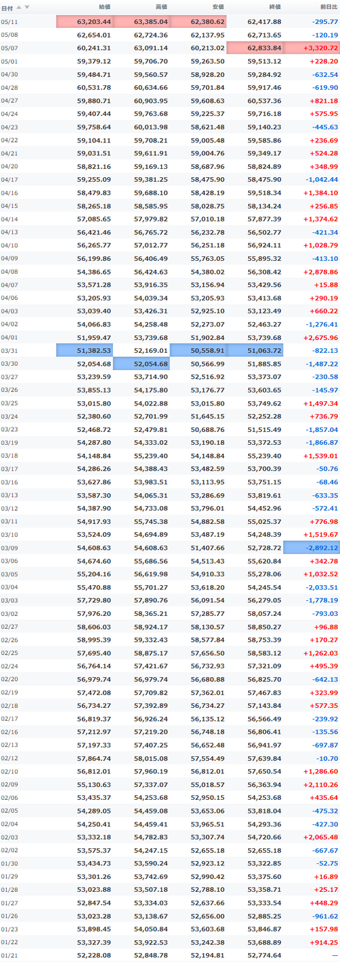Click the red highlighted open 63,203.44

[x=84, y=21]
